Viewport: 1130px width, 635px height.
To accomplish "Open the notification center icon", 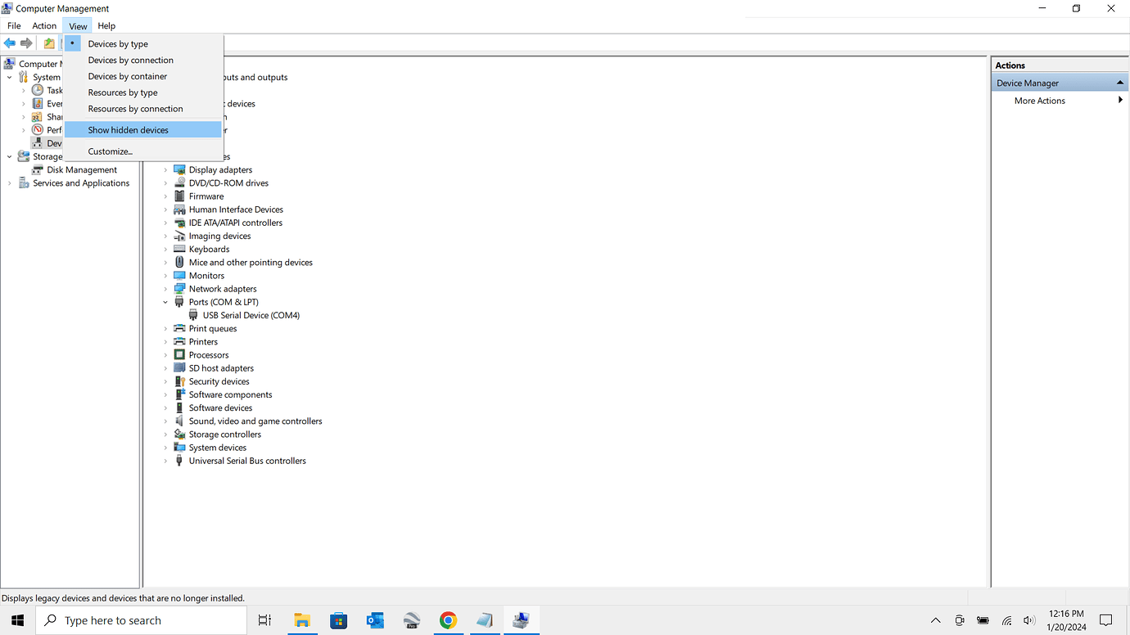I will [x=1105, y=620].
